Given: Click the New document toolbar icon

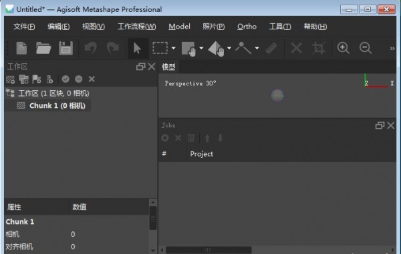Looking at the screenshot, I should (21, 48).
